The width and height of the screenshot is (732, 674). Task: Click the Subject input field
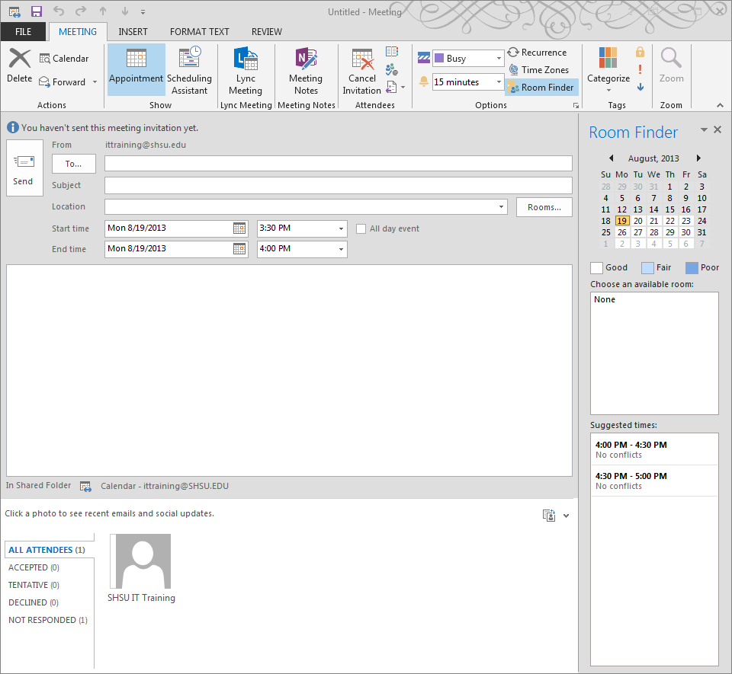339,186
